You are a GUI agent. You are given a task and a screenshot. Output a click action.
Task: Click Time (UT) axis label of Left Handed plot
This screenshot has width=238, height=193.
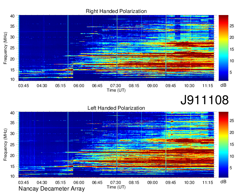tap(116, 187)
